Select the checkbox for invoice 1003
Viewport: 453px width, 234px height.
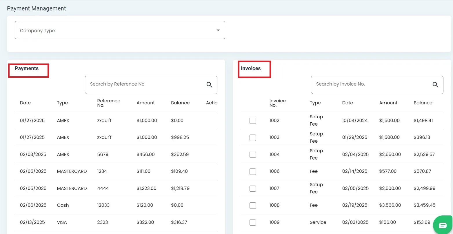tap(253, 137)
